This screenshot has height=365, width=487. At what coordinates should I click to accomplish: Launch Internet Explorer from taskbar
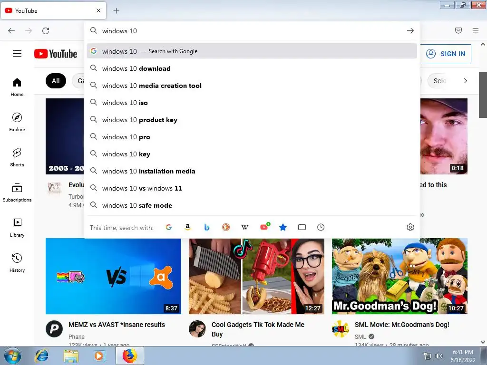point(42,355)
